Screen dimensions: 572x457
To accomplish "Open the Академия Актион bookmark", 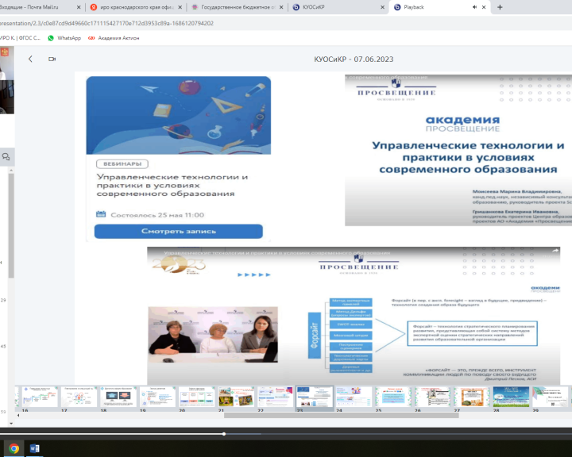I will (x=114, y=37).
